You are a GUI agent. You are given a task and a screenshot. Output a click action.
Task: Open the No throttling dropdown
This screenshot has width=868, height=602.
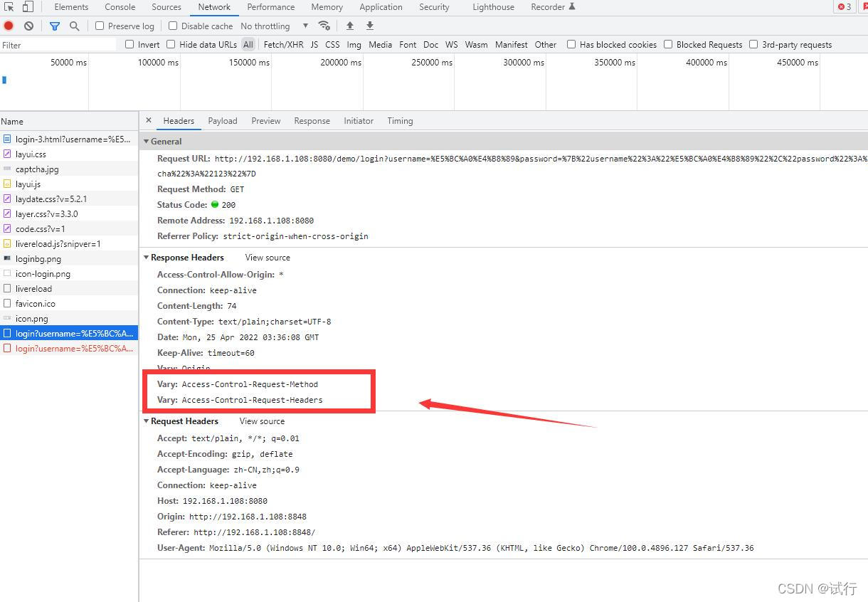click(274, 26)
